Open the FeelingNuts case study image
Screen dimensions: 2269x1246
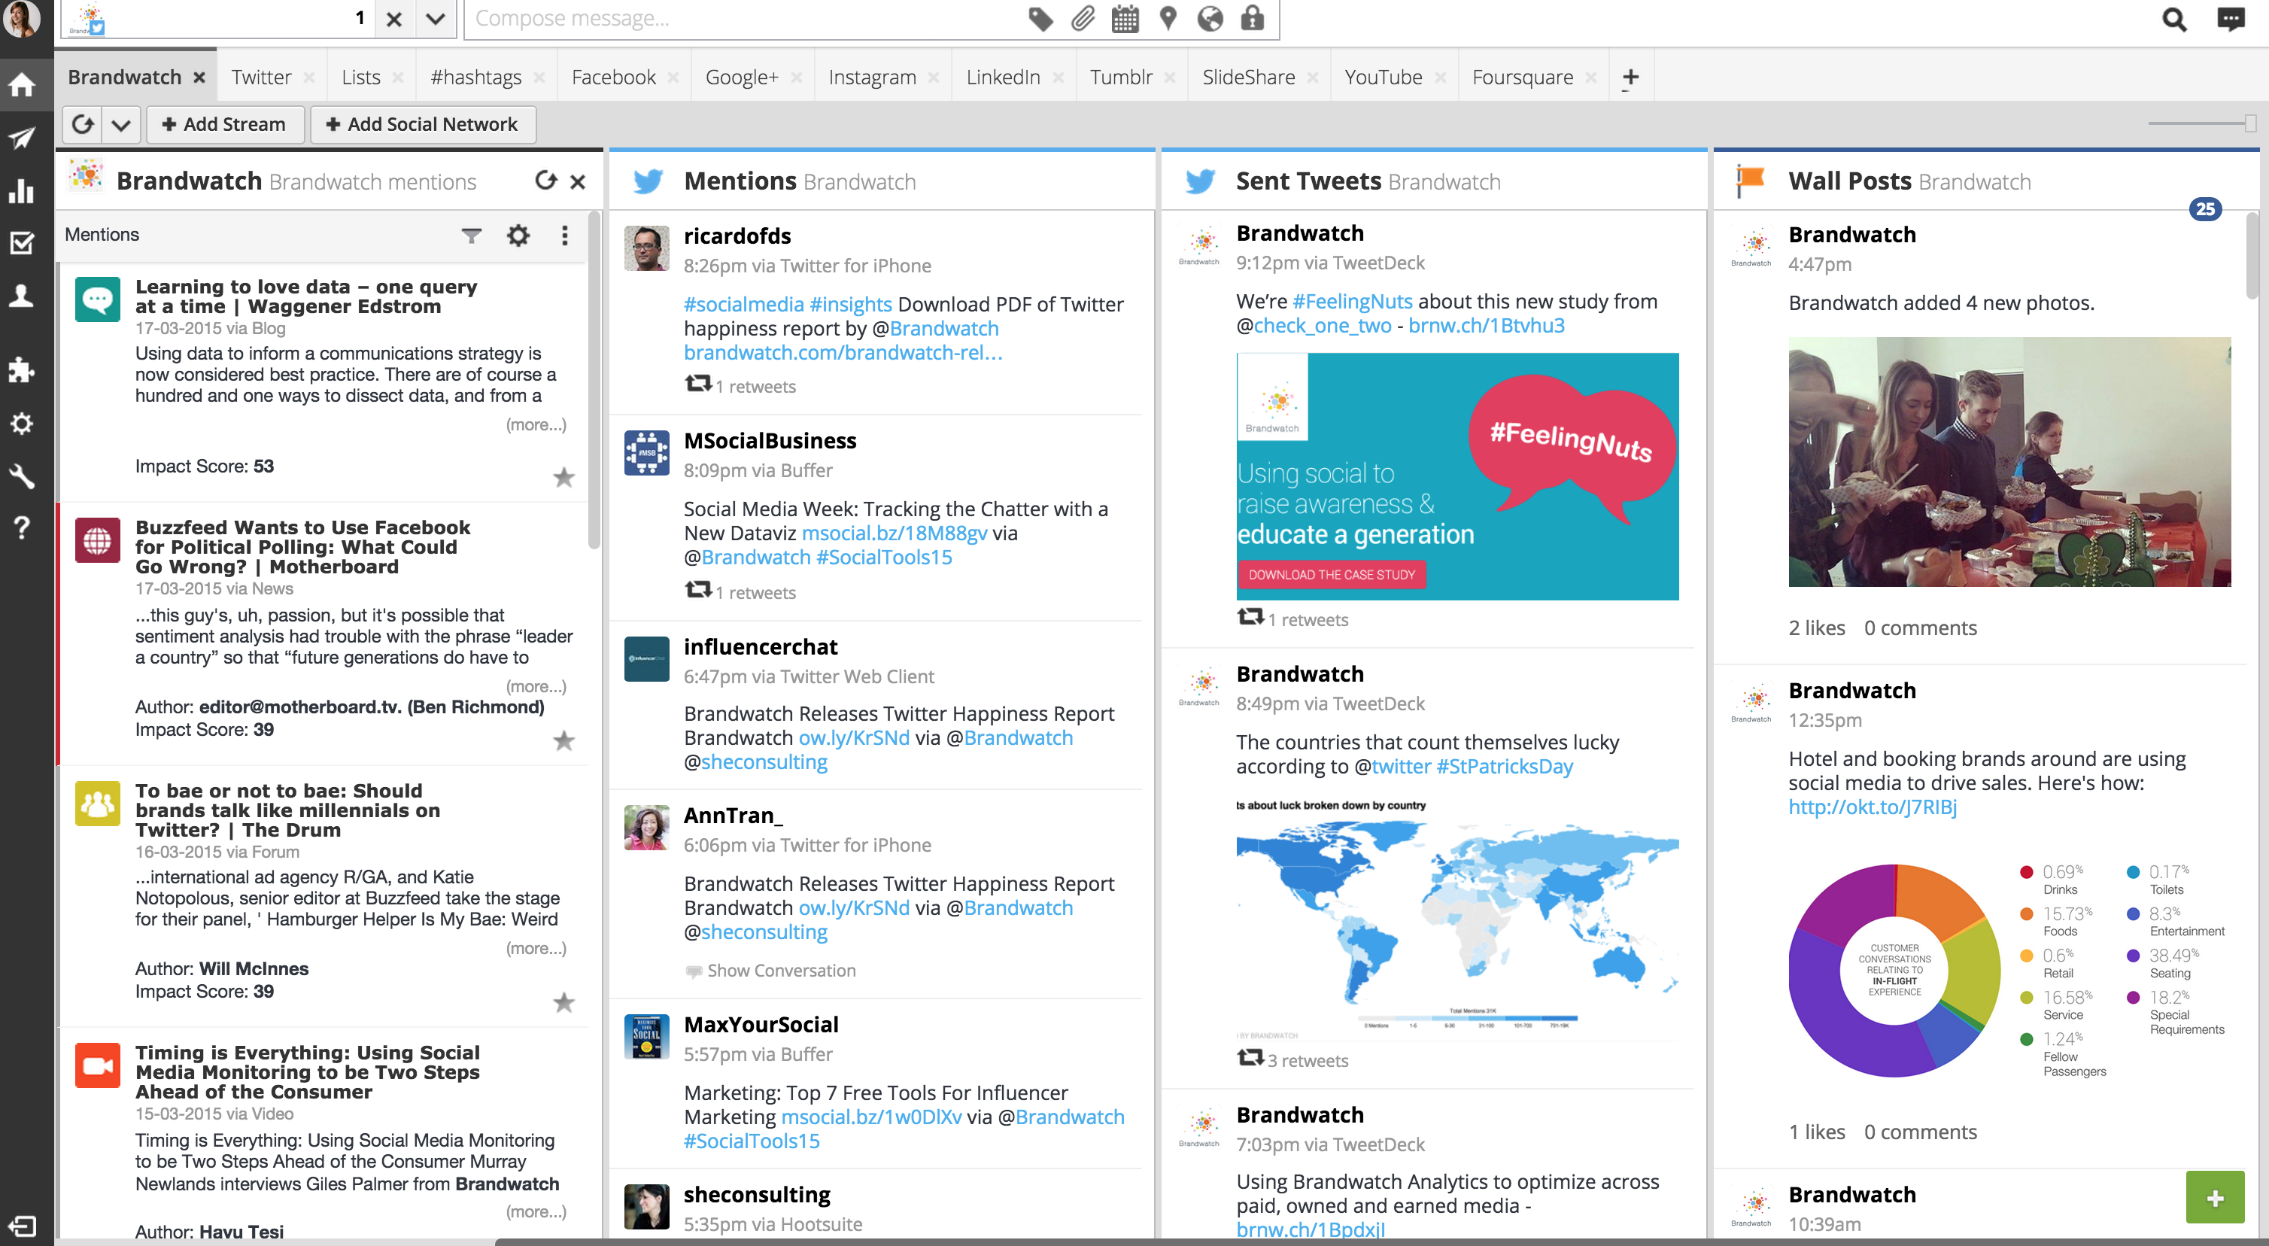pyautogui.click(x=1457, y=477)
